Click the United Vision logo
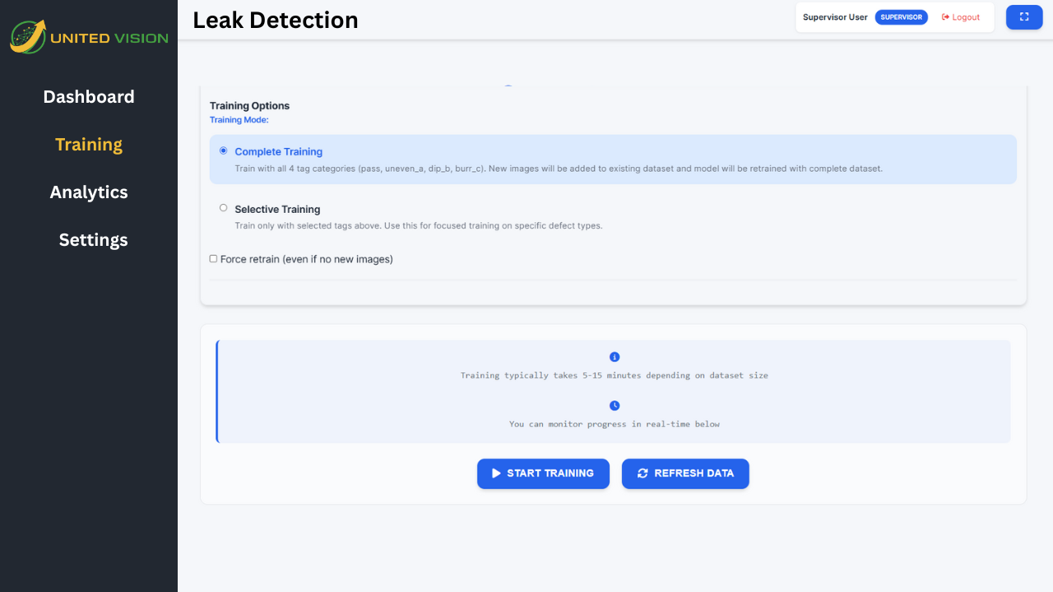Image resolution: width=1053 pixels, height=592 pixels. click(x=89, y=37)
